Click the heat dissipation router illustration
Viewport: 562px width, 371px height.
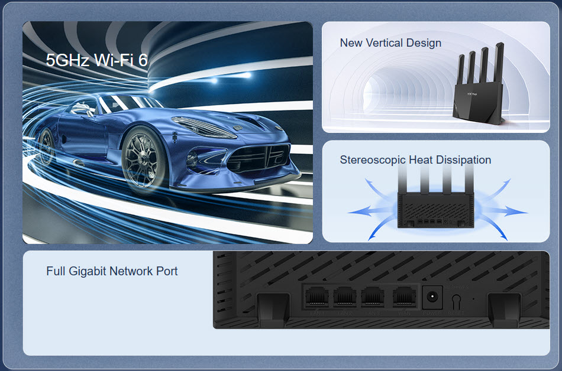pos(436,204)
